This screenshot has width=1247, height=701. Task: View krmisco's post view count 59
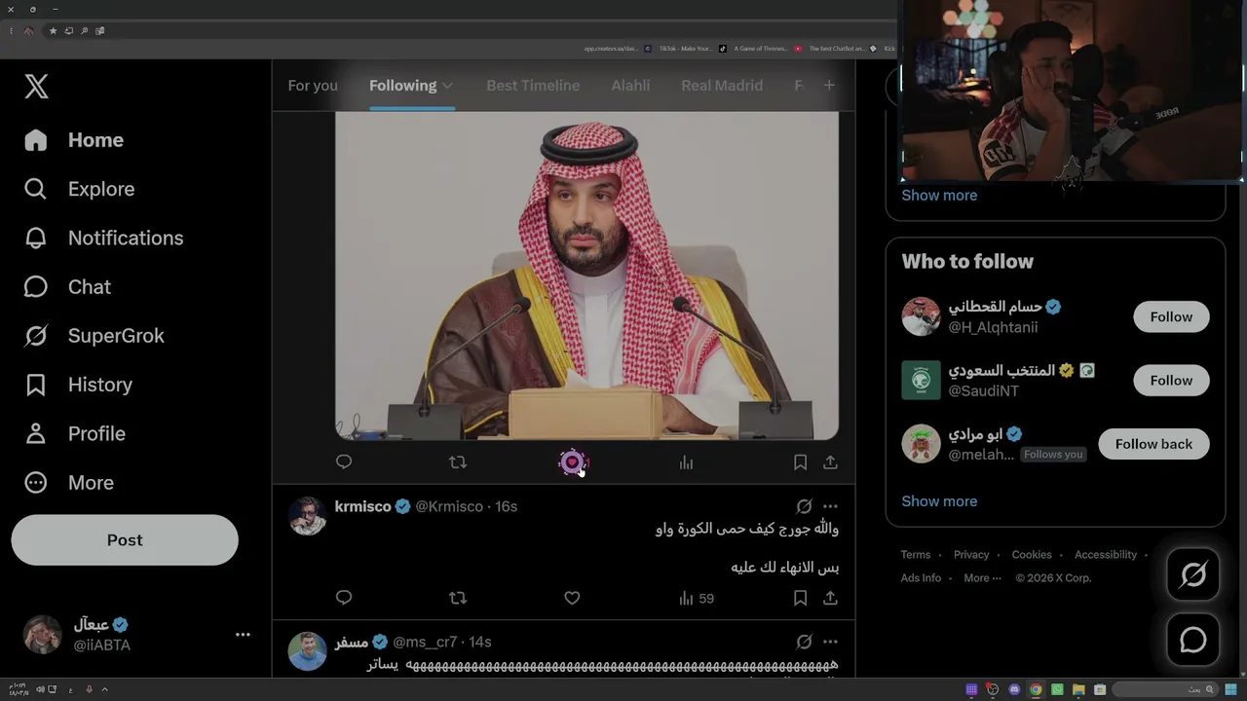pos(696,598)
